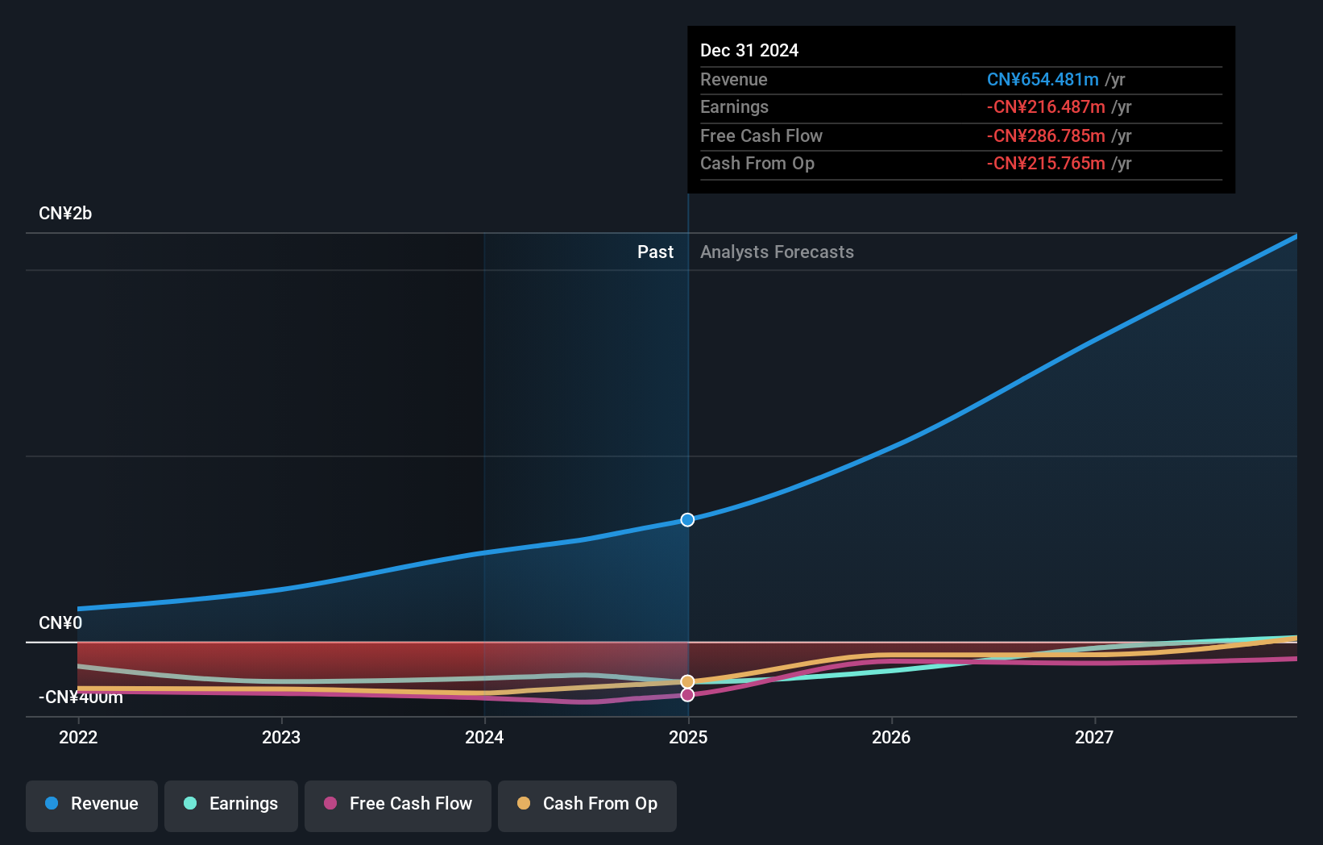Click the Cash From Op marker at 2025
1323x845 pixels.
687,681
